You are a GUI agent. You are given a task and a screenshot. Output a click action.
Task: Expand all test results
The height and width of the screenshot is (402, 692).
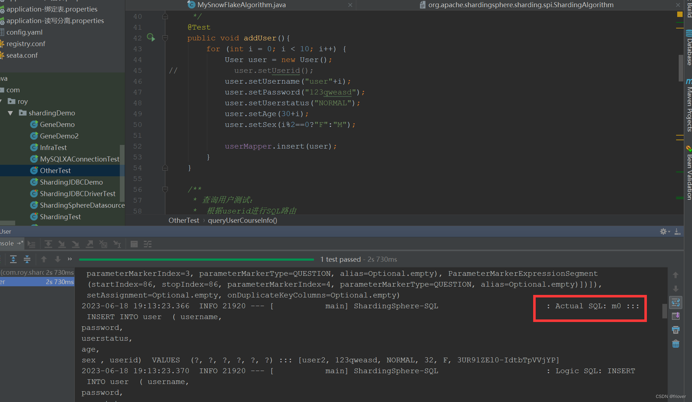click(13, 259)
